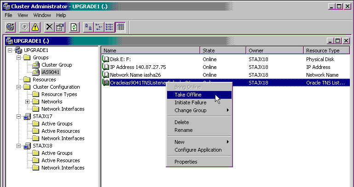
Task: Choose Delete from context menu
Action: coord(199,122)
